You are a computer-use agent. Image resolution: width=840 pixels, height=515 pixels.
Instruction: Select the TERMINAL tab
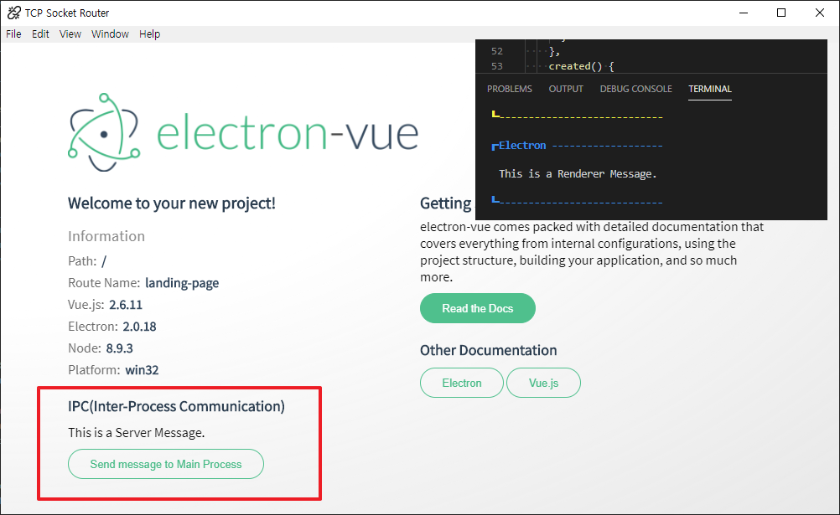point(710,89)
